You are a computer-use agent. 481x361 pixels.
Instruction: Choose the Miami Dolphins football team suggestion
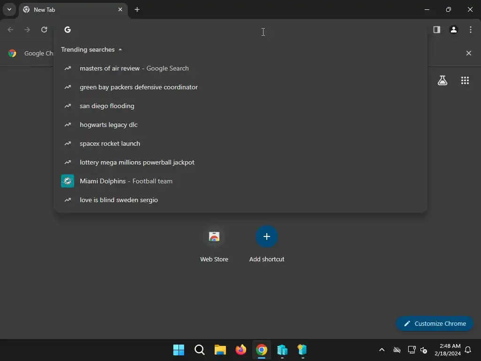click(240, 181)
